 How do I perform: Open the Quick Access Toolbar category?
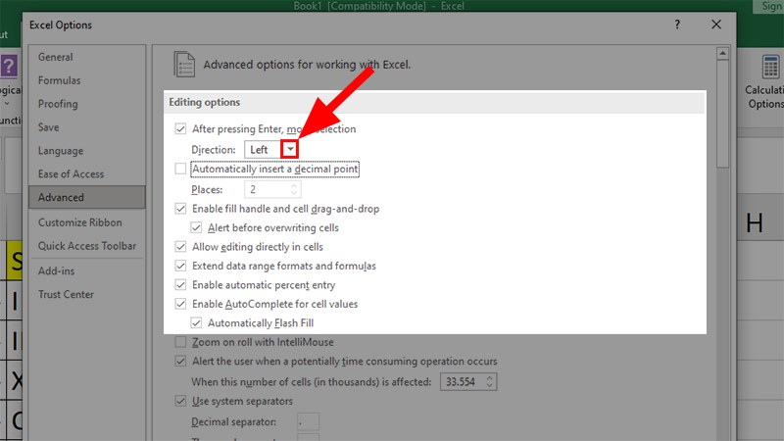coord(87,246)
